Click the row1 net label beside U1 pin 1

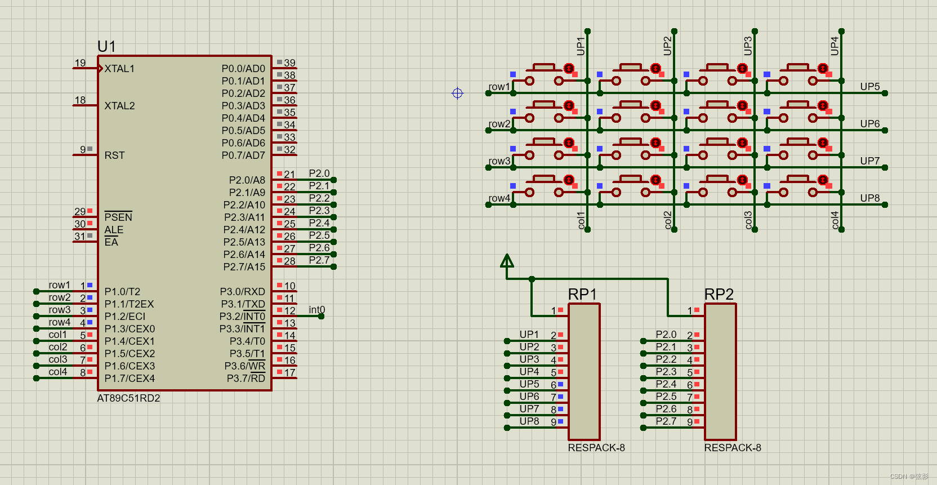coord(59,285)
